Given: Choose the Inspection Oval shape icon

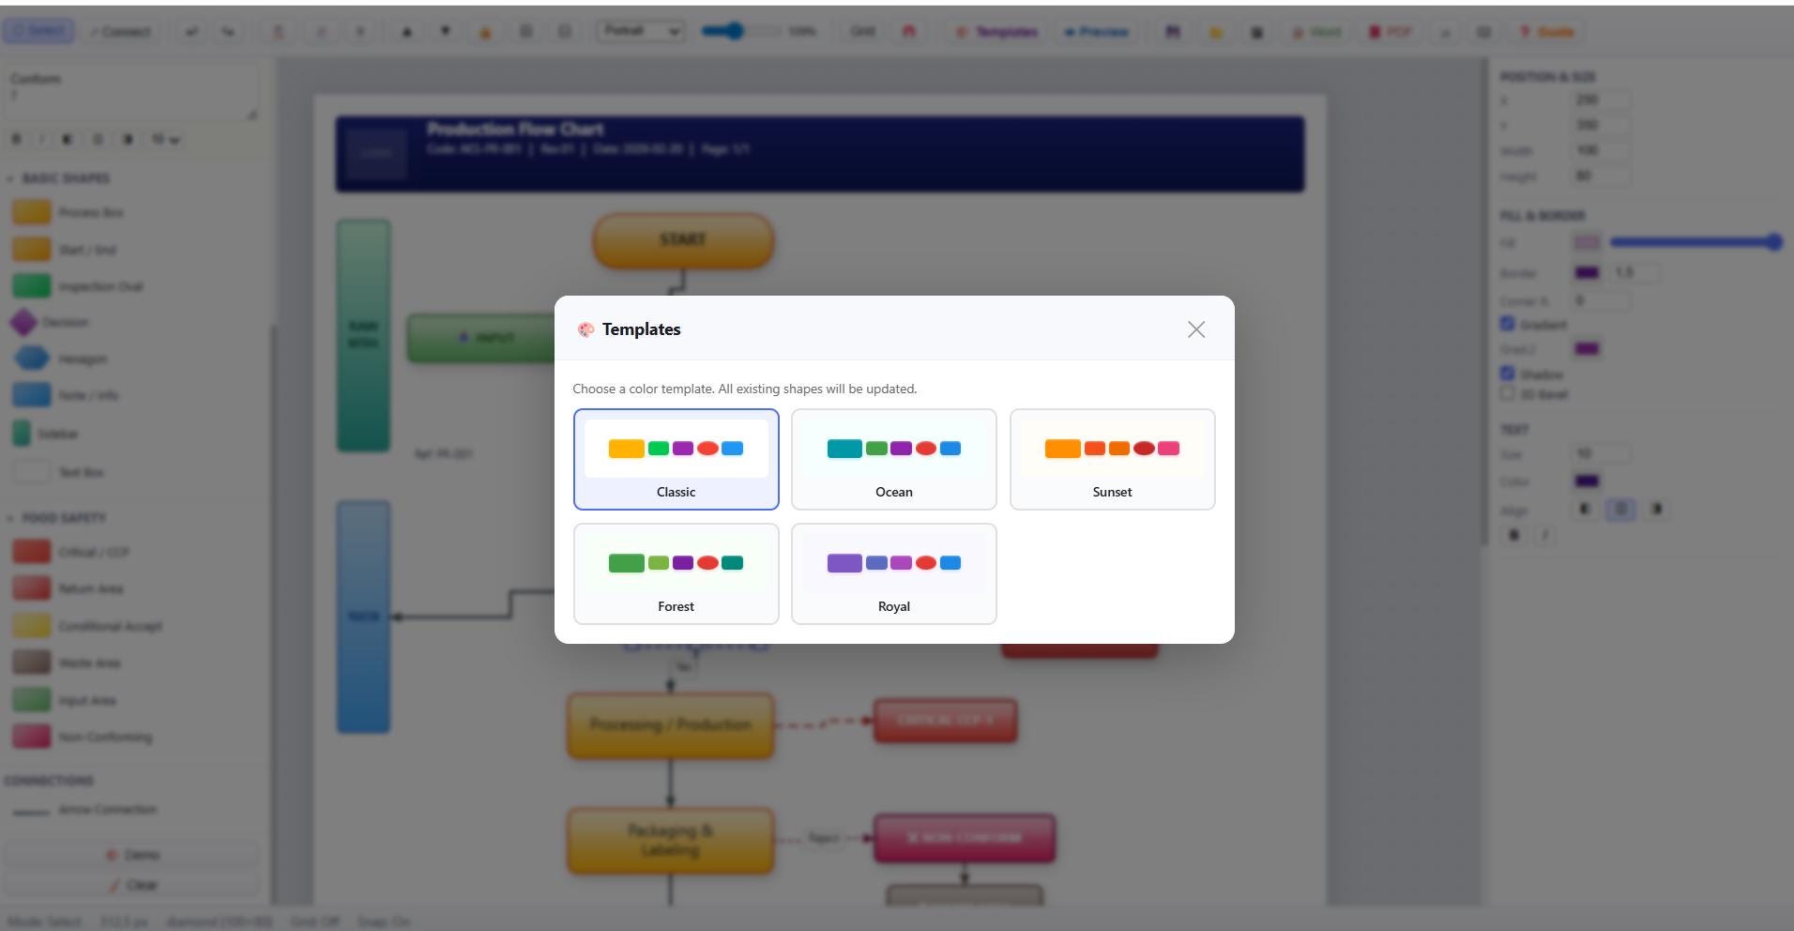Looking at the screenshot, I should coord(32,286).
